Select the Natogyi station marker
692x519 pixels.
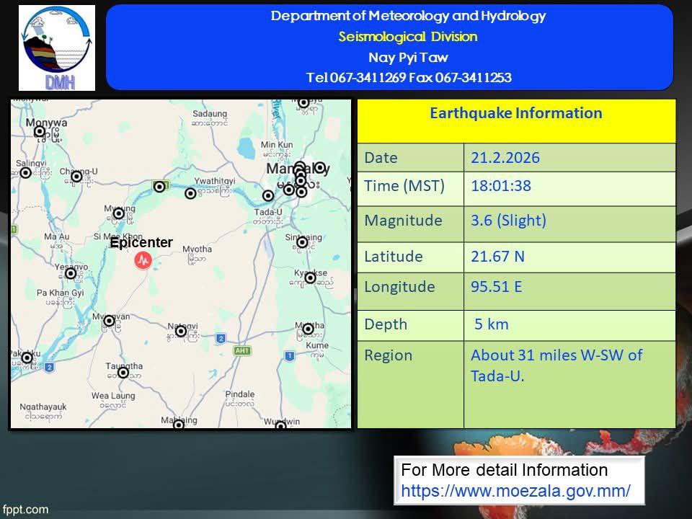[x=181, y=332]
